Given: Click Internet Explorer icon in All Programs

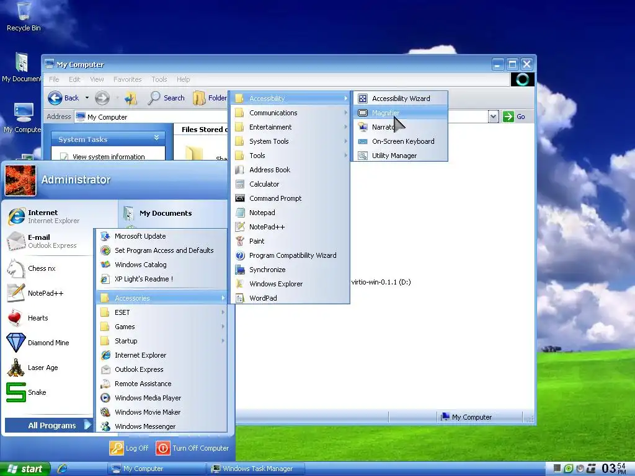Looking at the screenshot, I should coord(105,355).
